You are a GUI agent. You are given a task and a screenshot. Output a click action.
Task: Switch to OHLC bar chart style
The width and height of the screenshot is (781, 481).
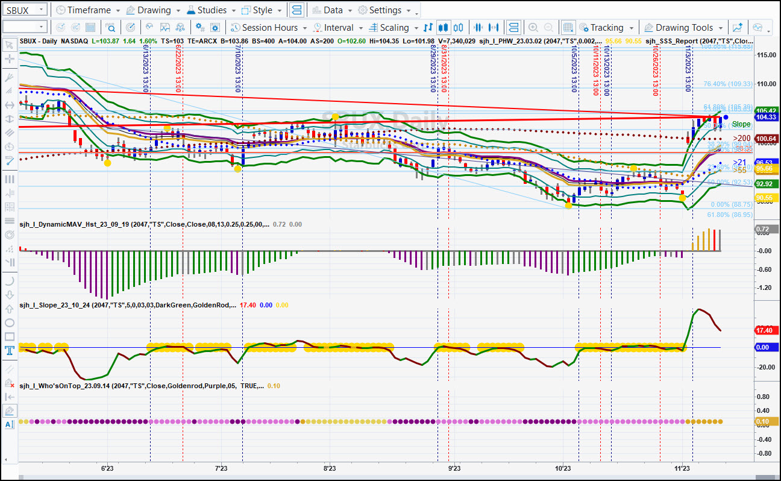[428, 28]
